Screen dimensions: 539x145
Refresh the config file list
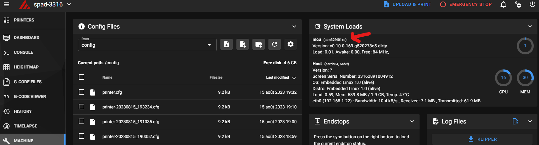point(275,44)
